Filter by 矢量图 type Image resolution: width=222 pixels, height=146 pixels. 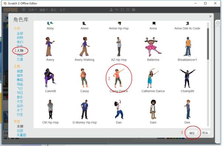(21, 135)
